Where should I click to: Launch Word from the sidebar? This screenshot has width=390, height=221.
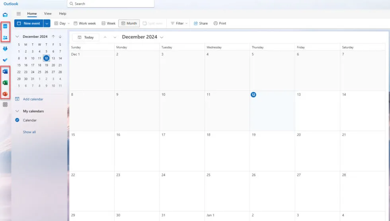pos(5,72)
